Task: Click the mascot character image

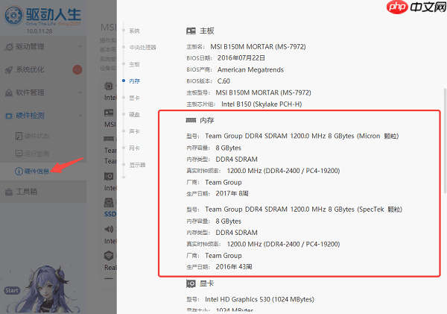Action: point(46,289)
